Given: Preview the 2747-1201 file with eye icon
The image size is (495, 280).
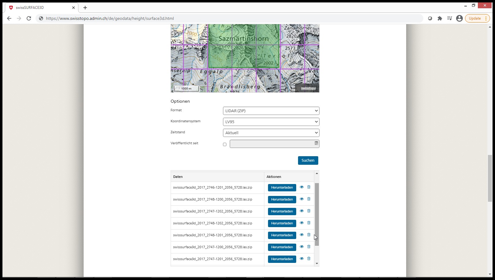Looking at the screenshot, I should pos(302,259).
